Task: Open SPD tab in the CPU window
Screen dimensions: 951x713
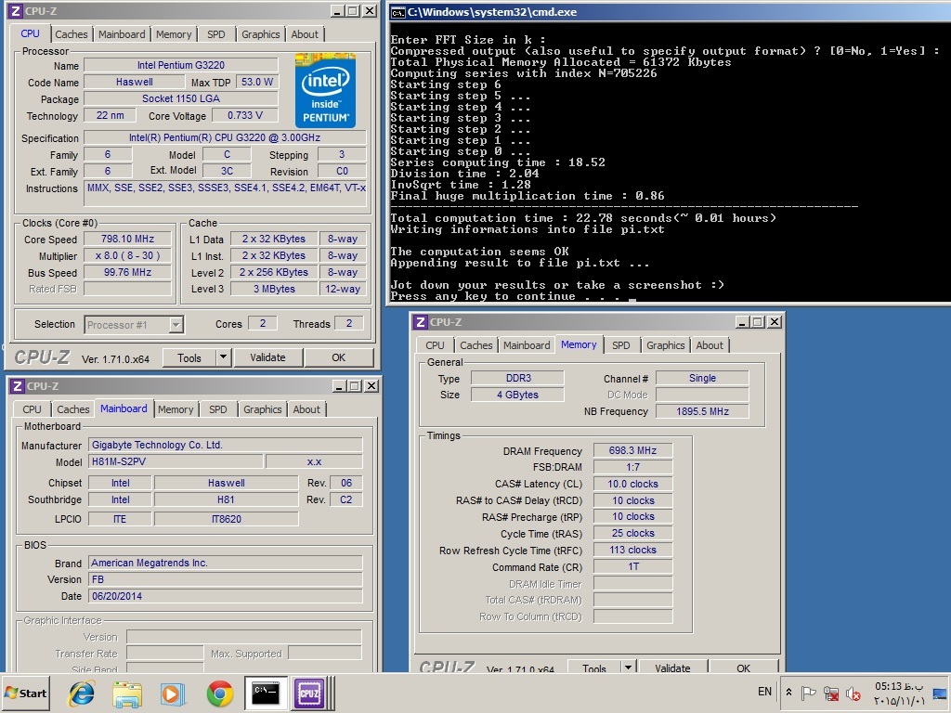Action: (x=215, y=34)
